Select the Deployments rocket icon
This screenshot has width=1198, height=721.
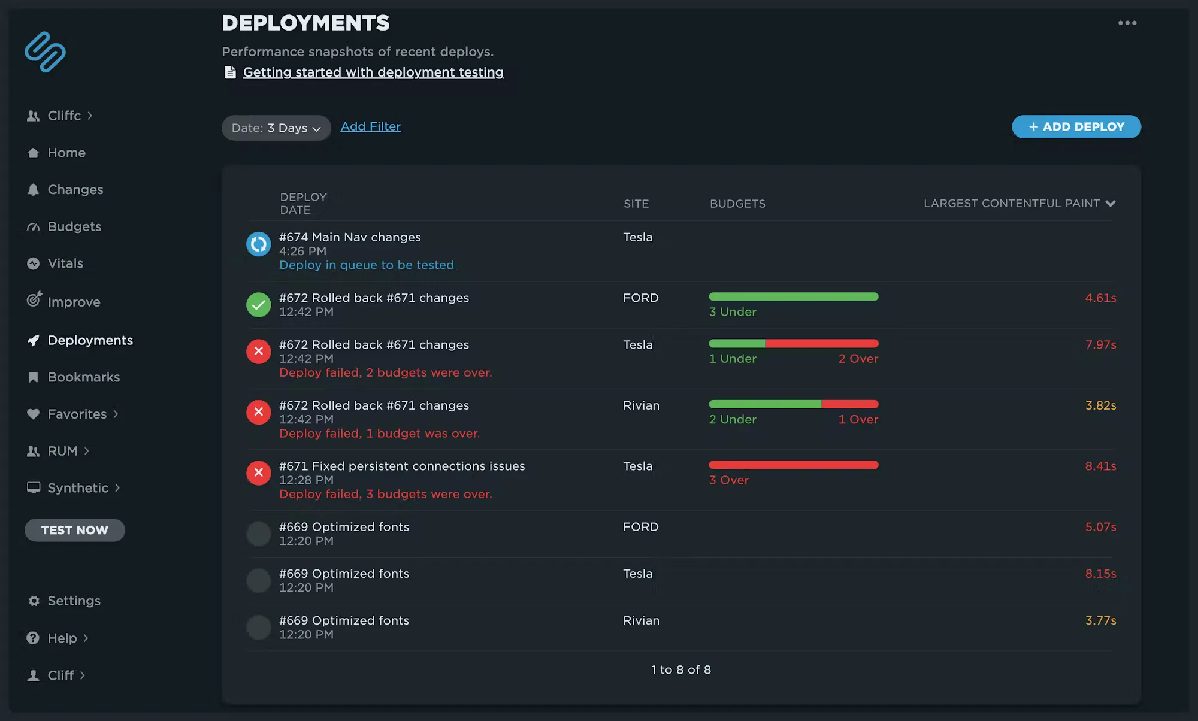tap(34, 340)
